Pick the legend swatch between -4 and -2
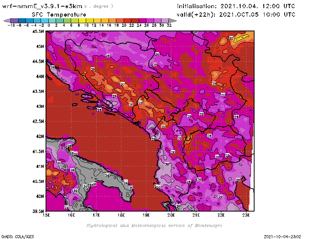This screenshot has height=239, width=309. tap(37, 20)
